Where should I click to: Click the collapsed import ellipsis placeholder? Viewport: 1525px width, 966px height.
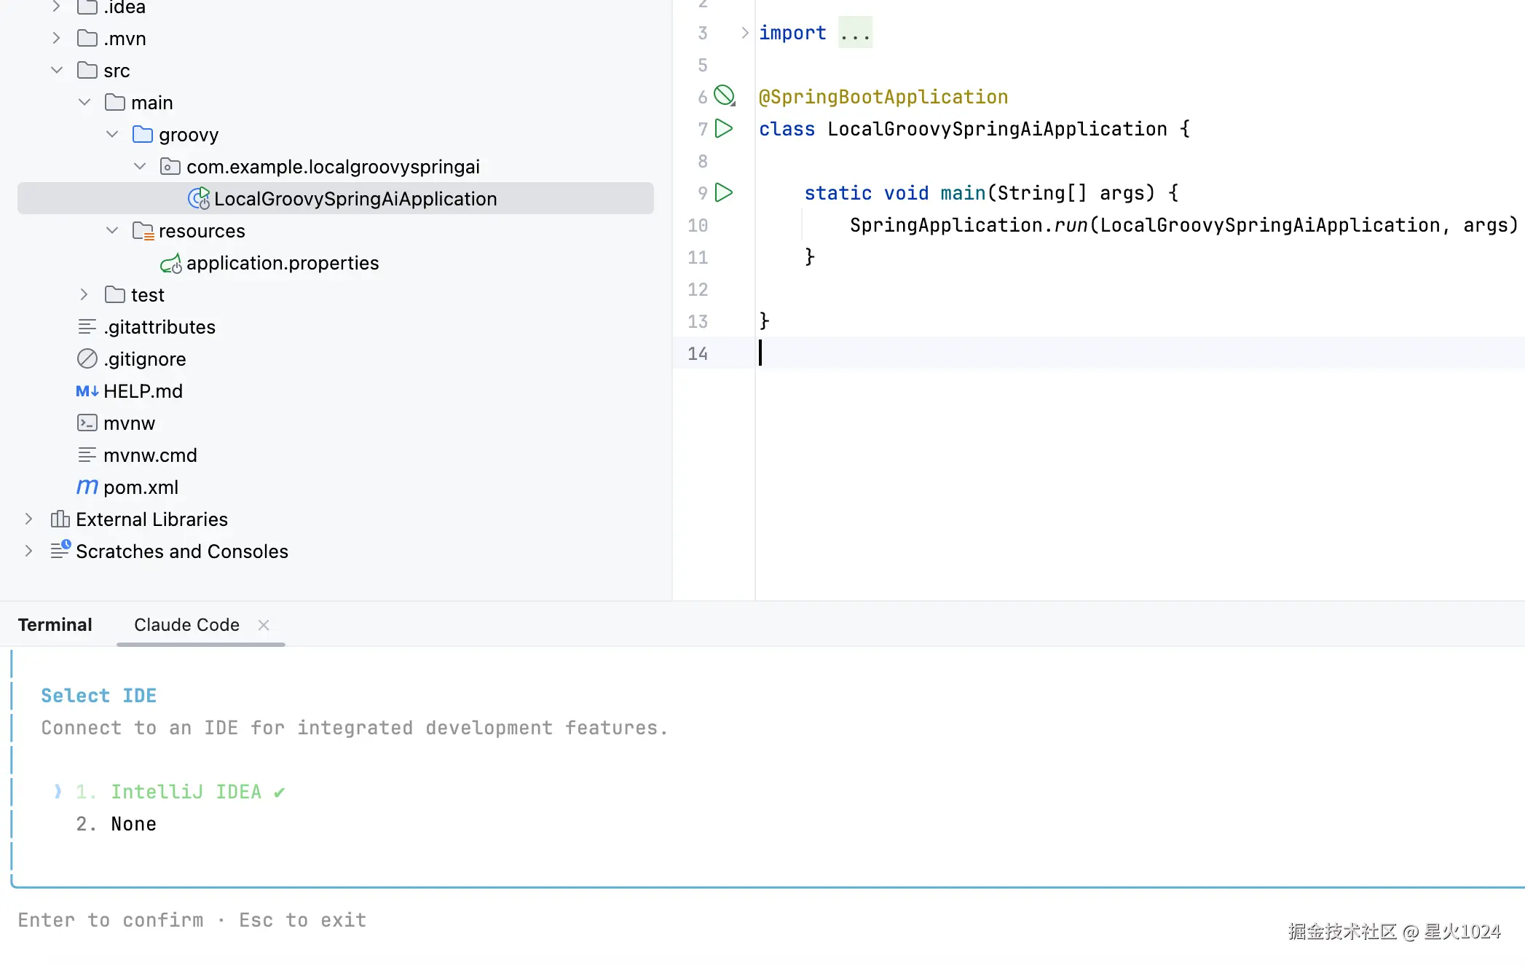coord(855,33)
